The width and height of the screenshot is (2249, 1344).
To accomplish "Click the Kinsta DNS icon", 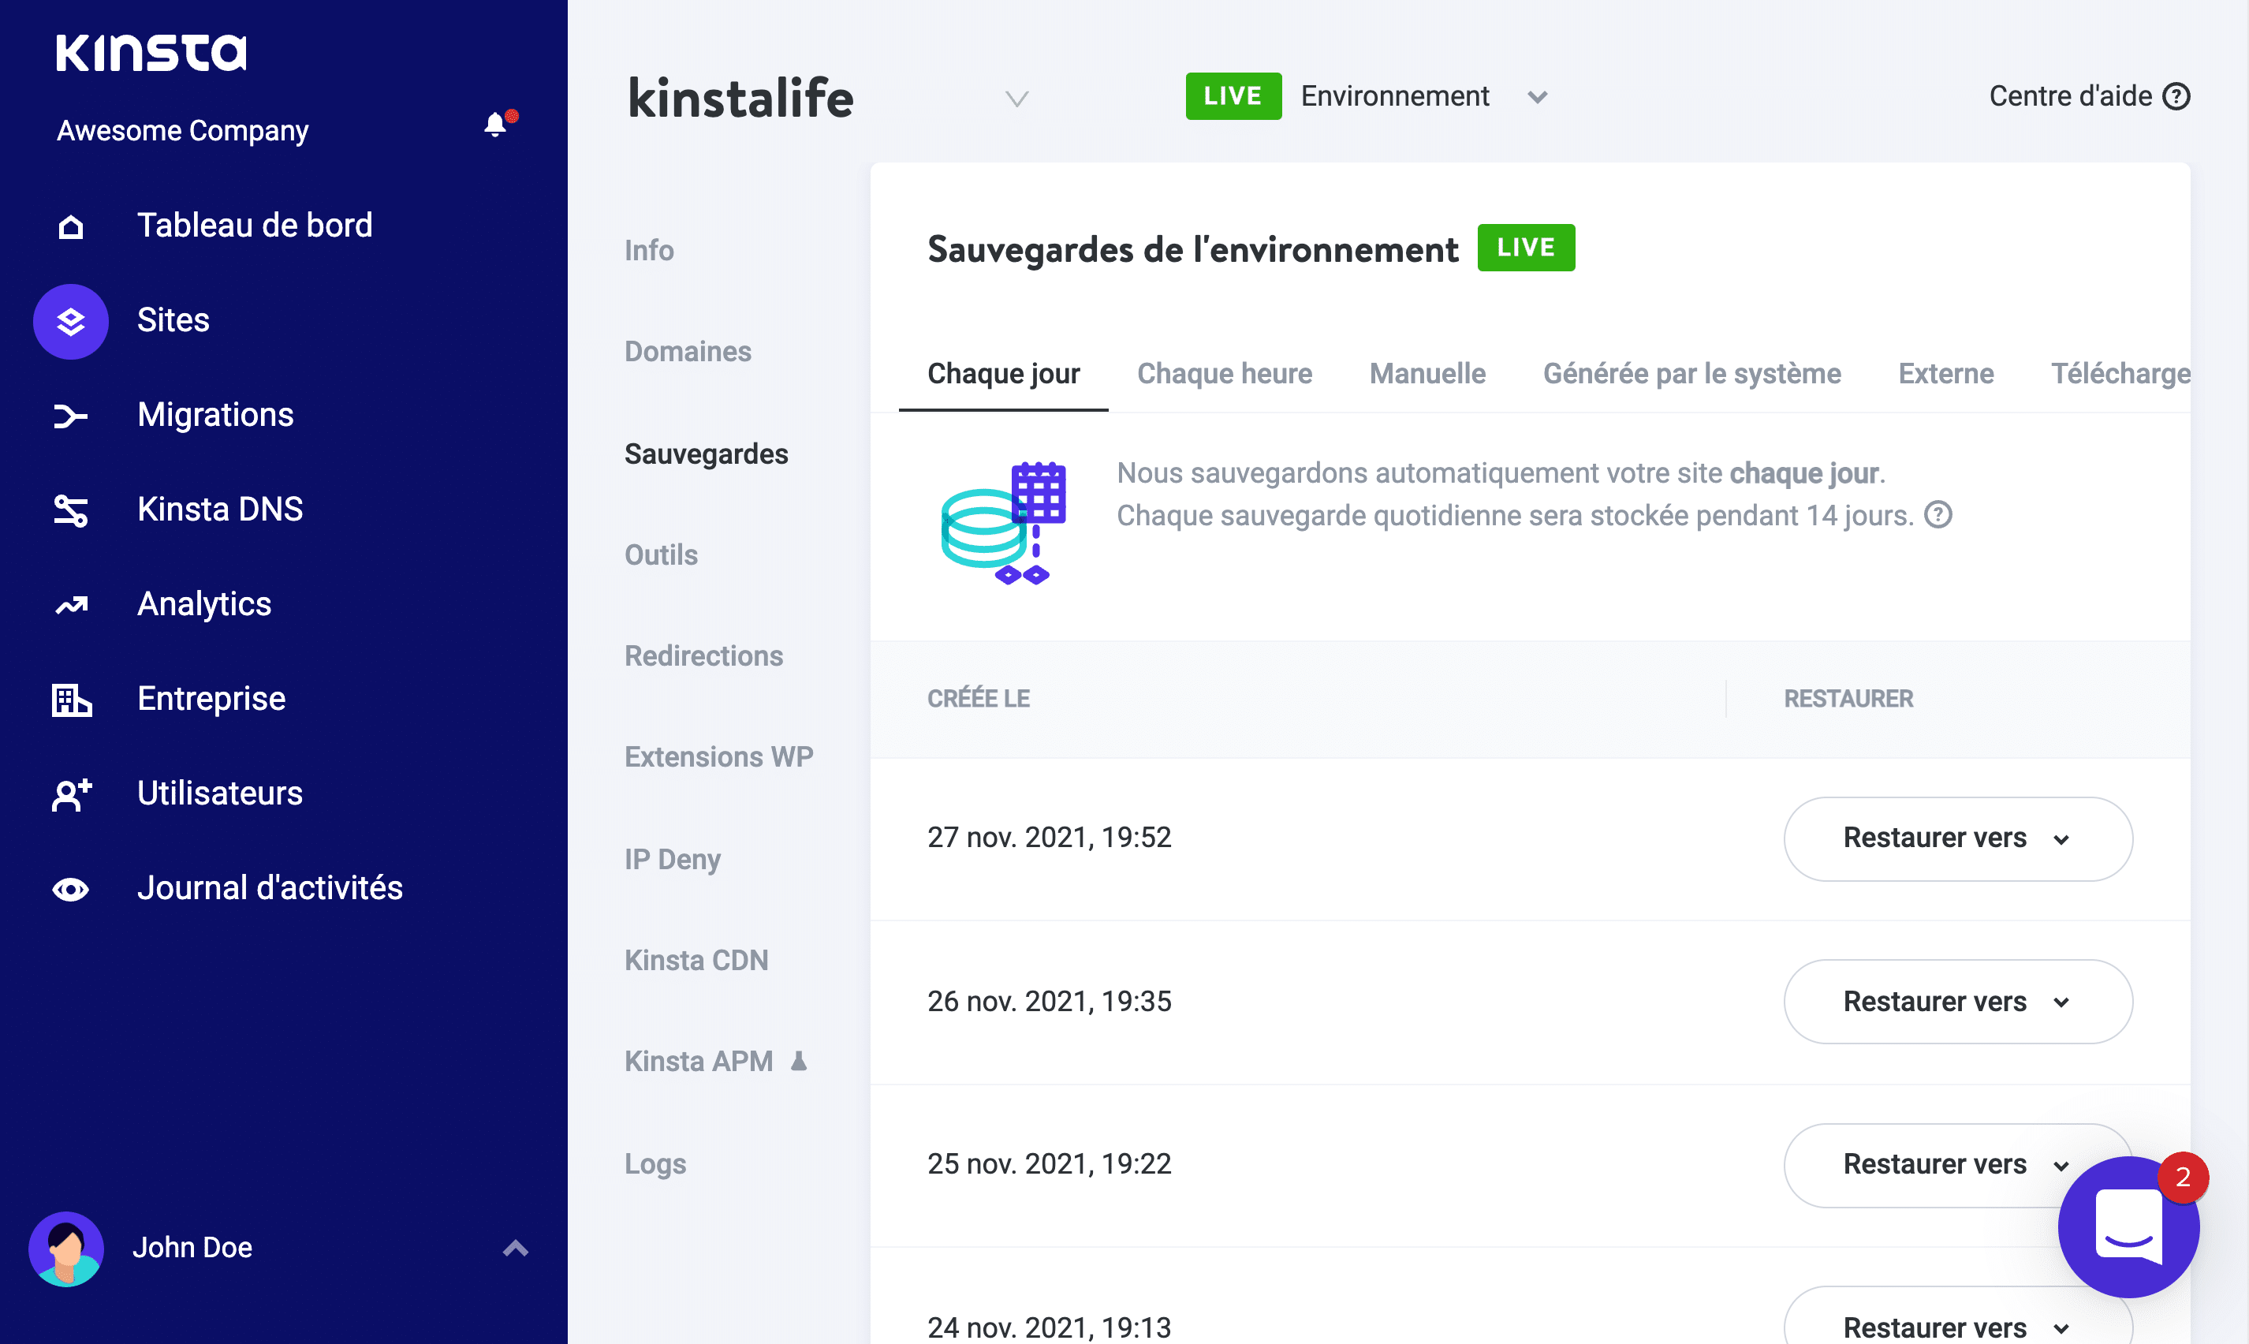I will pyautogui.click(x=71, y=511).
